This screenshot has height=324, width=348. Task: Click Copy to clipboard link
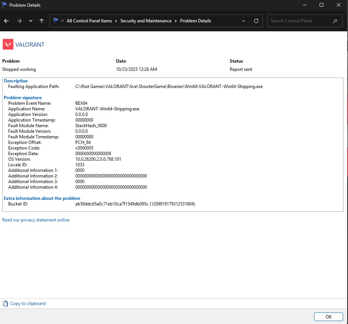[28, 303]
